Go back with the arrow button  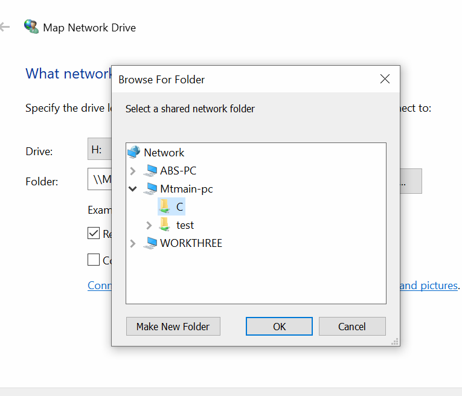(x=5, y=27)
